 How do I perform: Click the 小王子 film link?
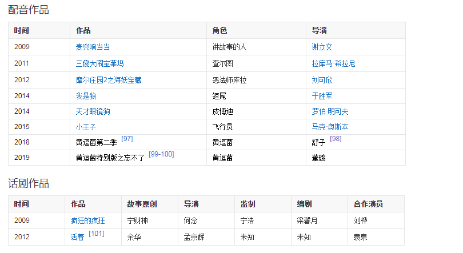86,127
